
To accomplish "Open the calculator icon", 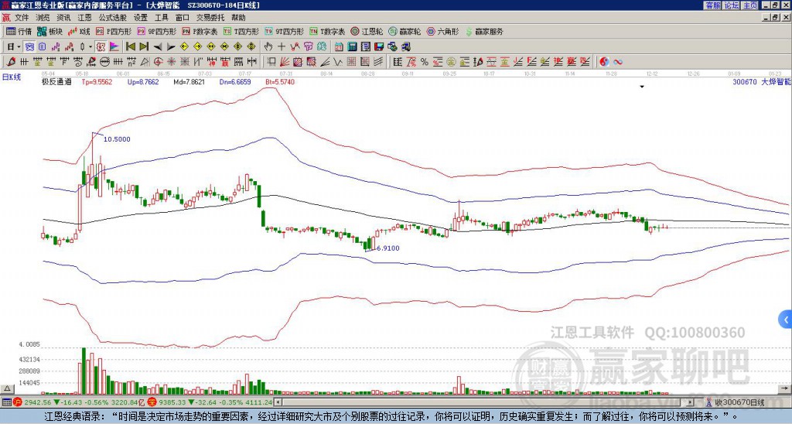I will 352,47.
